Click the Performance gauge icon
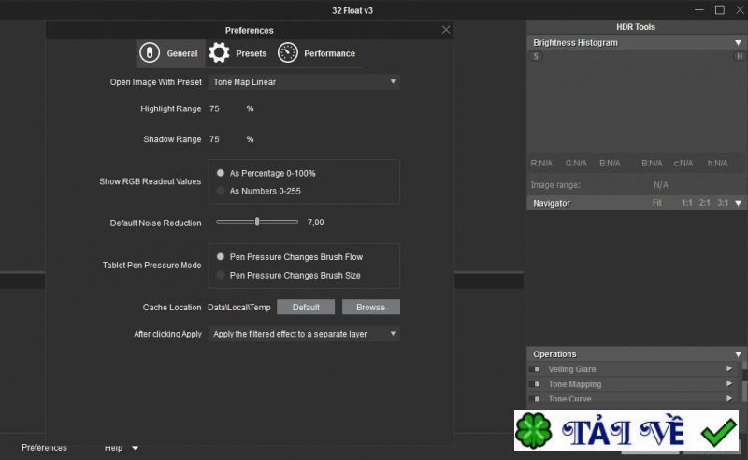This screenshot has height=460, width=748. (288, 53)
